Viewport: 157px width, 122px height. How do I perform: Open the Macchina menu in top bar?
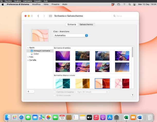[x=8, y=1]
